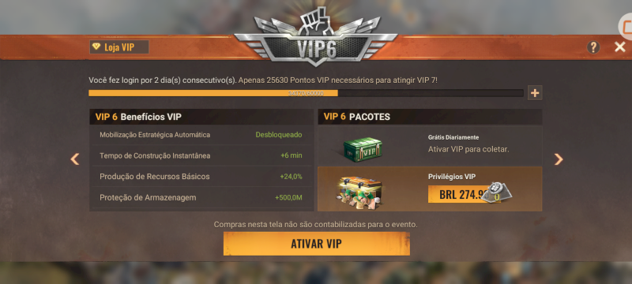Open the help question mark icon
The image size is (632, 284).
(x=593, y=47)
